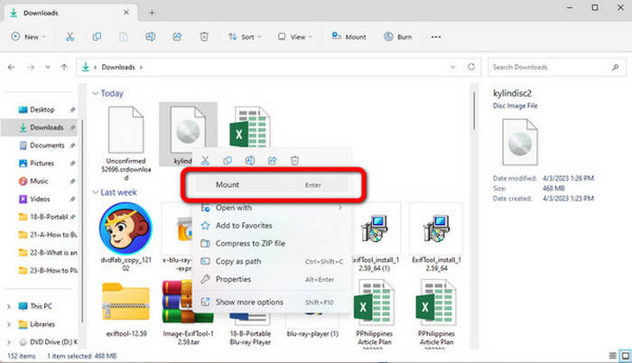
Task: Click the Paste icon in the toolbar
Action: coord(124,37)
